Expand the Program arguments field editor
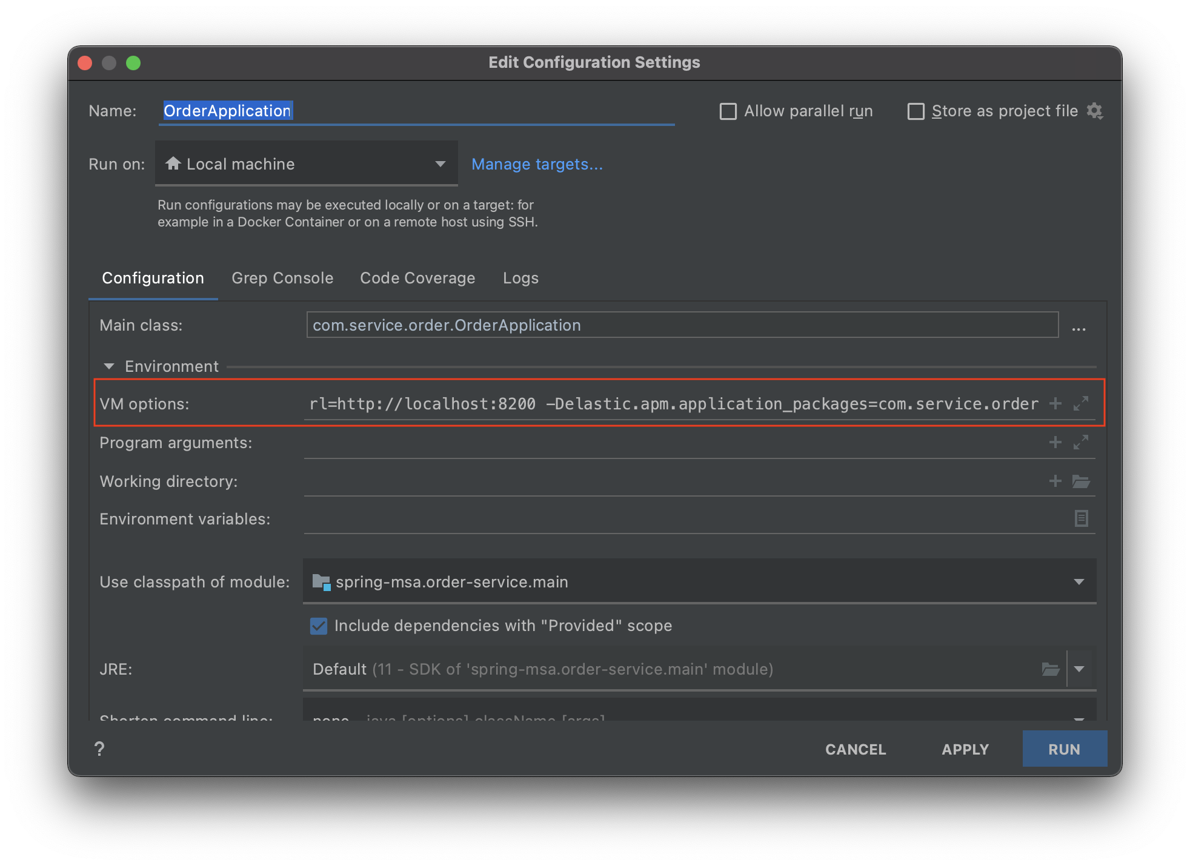 click(1081, 442)
